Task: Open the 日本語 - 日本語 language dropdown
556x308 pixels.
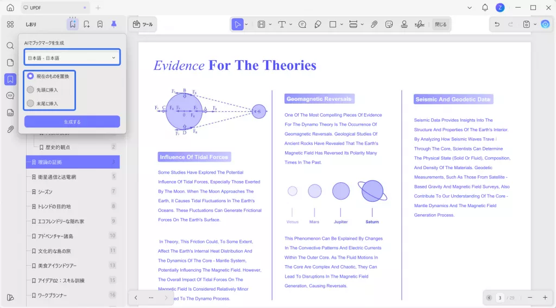Action: [72, 57]
